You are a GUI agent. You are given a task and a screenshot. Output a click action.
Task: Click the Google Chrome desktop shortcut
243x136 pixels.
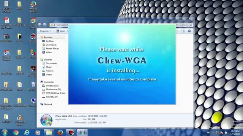pyautogui.click(x=33, y=23)
